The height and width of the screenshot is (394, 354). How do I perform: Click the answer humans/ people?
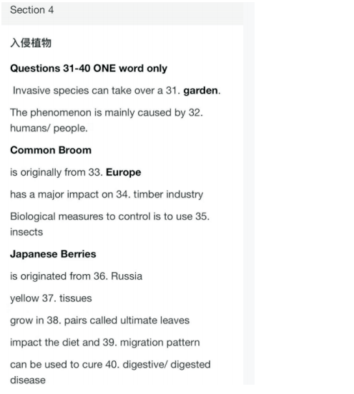click(49, 128)
